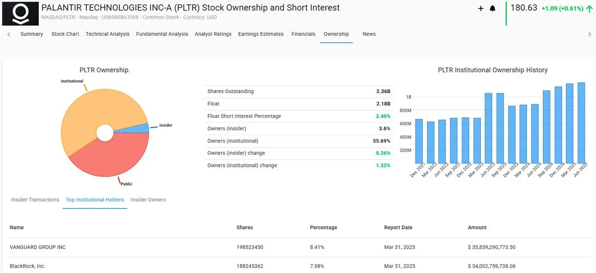Image resolution: width=596 pixels, height=273 pixels.
Task: Click the Jun 2025 bar in ownership history
Action: (x=581, y=123)
